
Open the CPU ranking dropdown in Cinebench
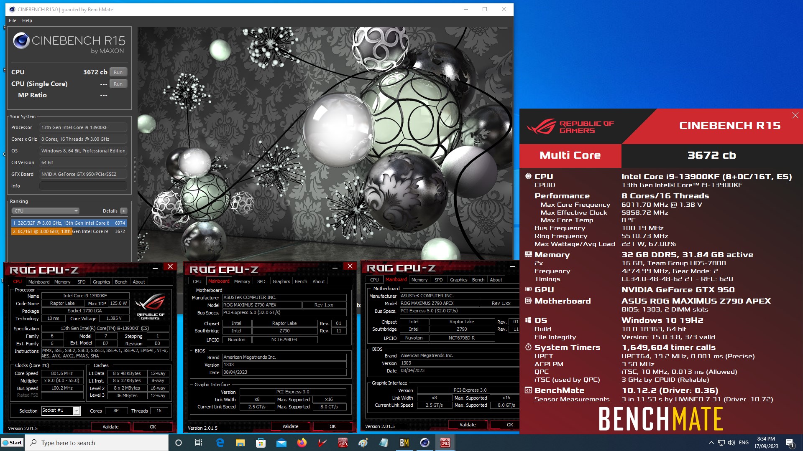click(x=45, y=211)
